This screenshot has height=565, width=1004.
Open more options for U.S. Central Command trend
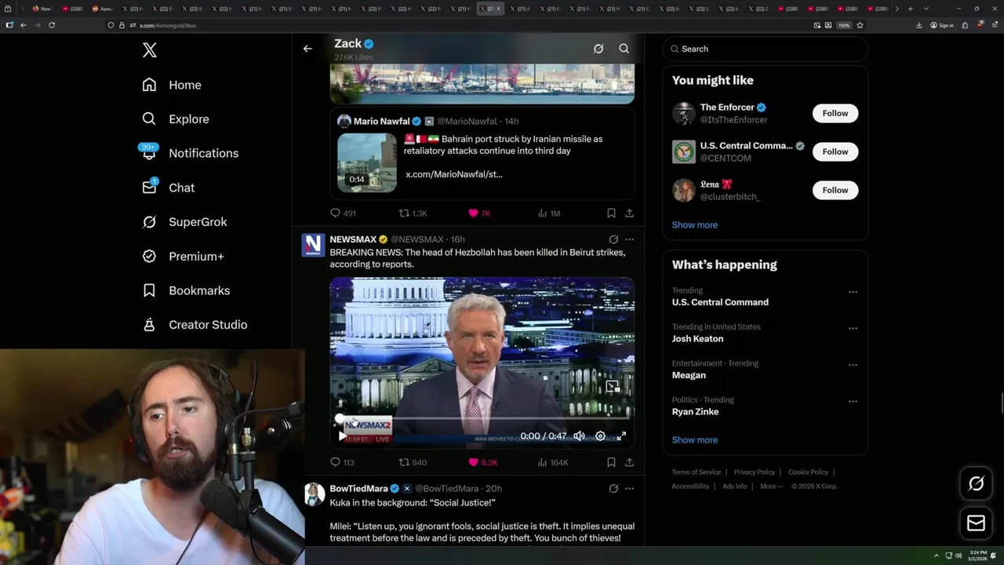853,292
